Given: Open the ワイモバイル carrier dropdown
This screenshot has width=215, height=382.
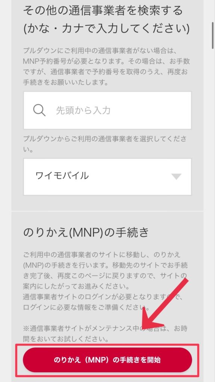Looking at the screenshot, I should [107, 176].
